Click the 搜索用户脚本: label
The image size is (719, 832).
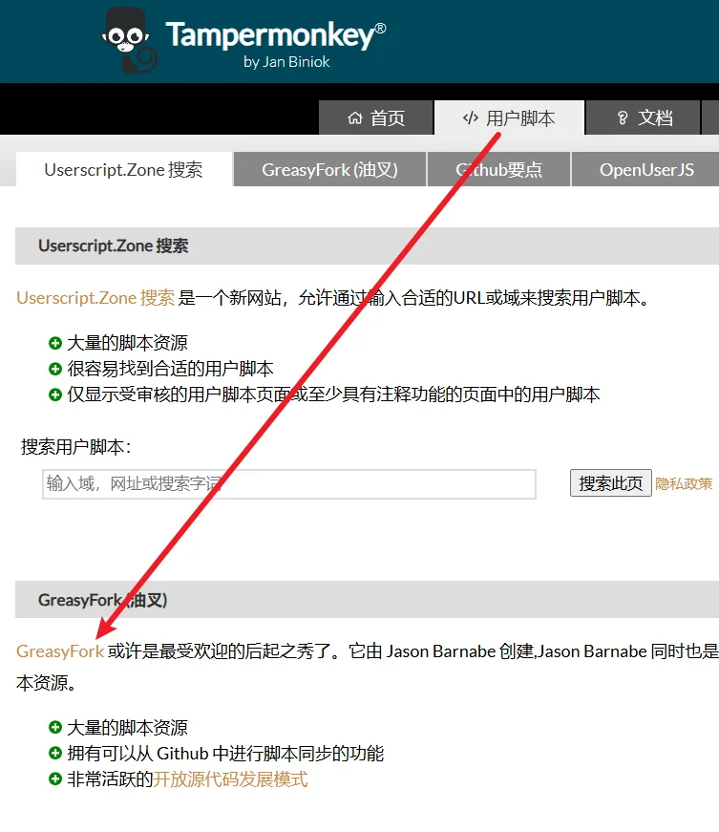click(x=75, y=447)
